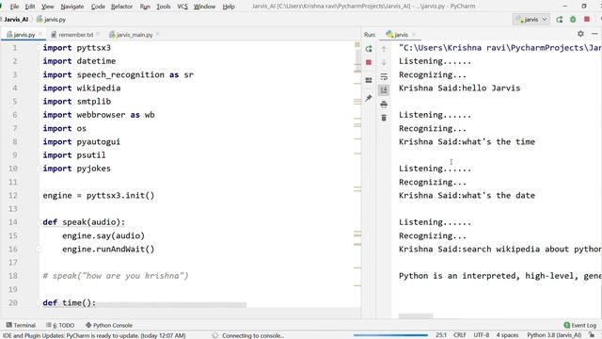This screenshot has height=339, width=602.
Task: Open the Event Log
Action: tap(580, 325)
